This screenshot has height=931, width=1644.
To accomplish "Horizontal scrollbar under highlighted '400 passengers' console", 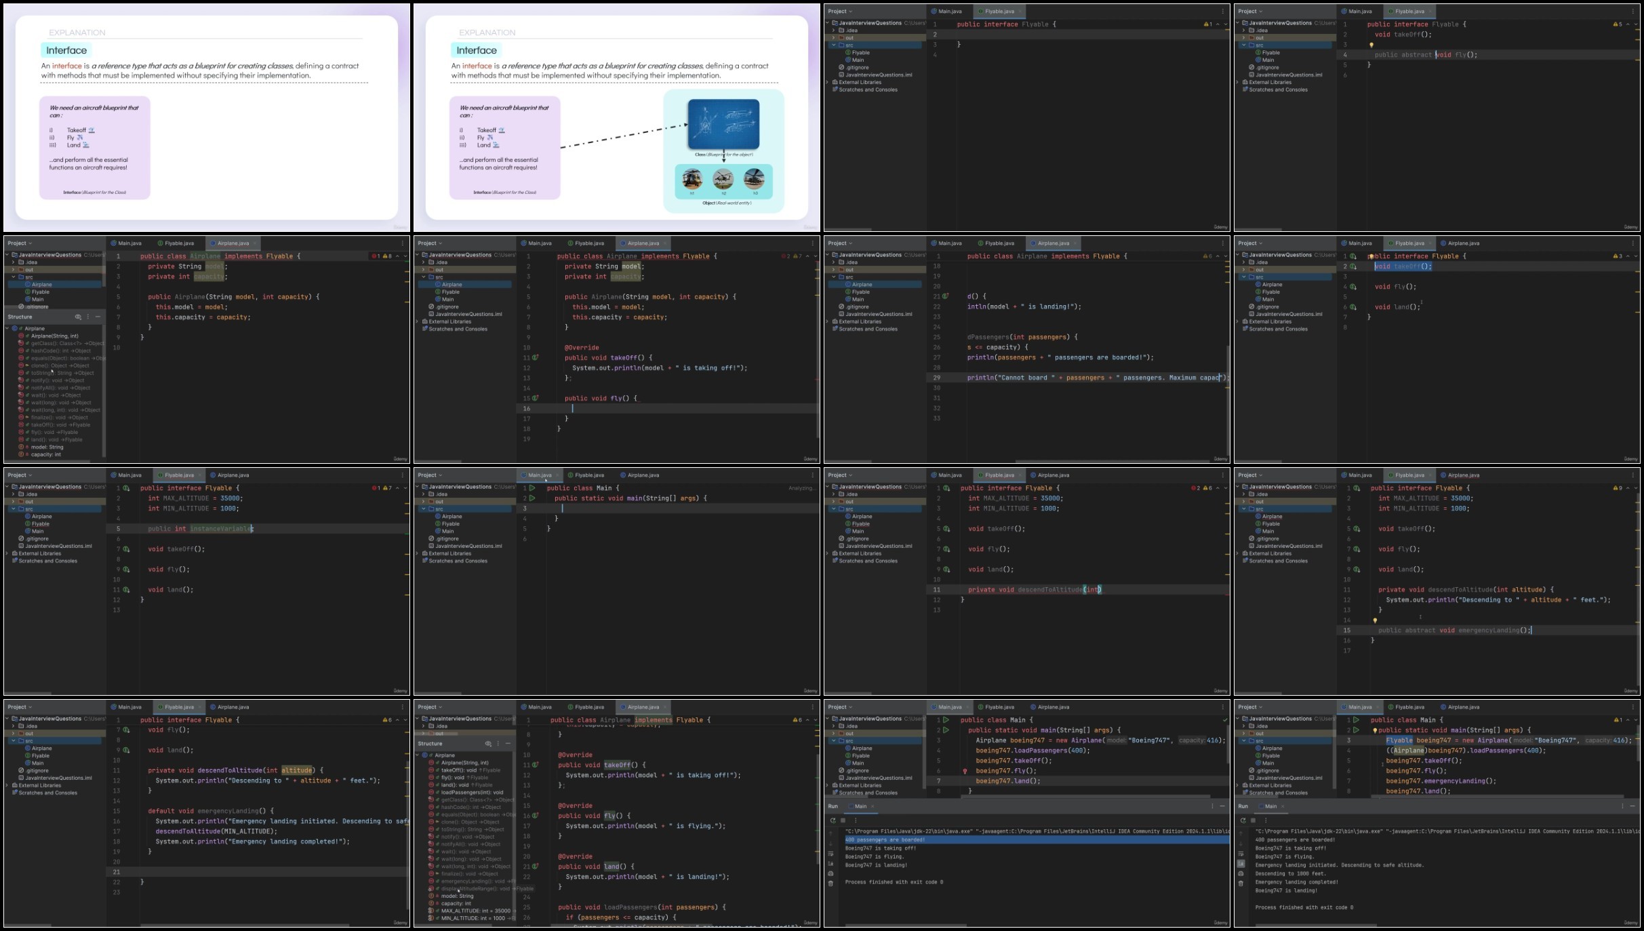I will pos(905,926).
